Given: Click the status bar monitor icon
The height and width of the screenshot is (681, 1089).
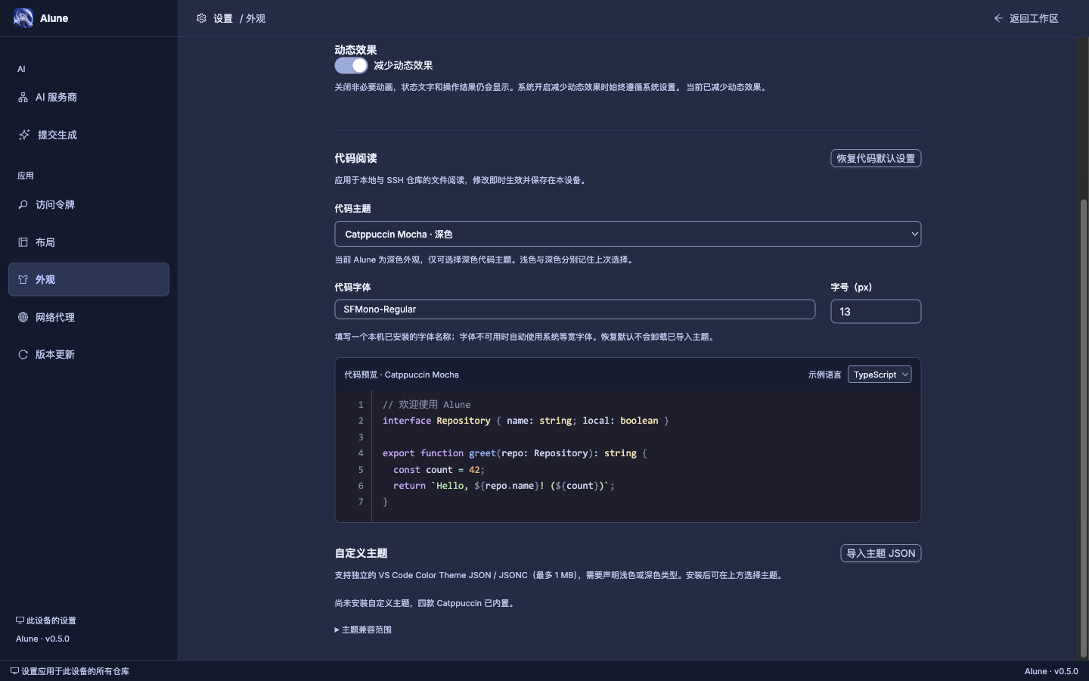Looking at the screenshot, I should pos(14,671).
